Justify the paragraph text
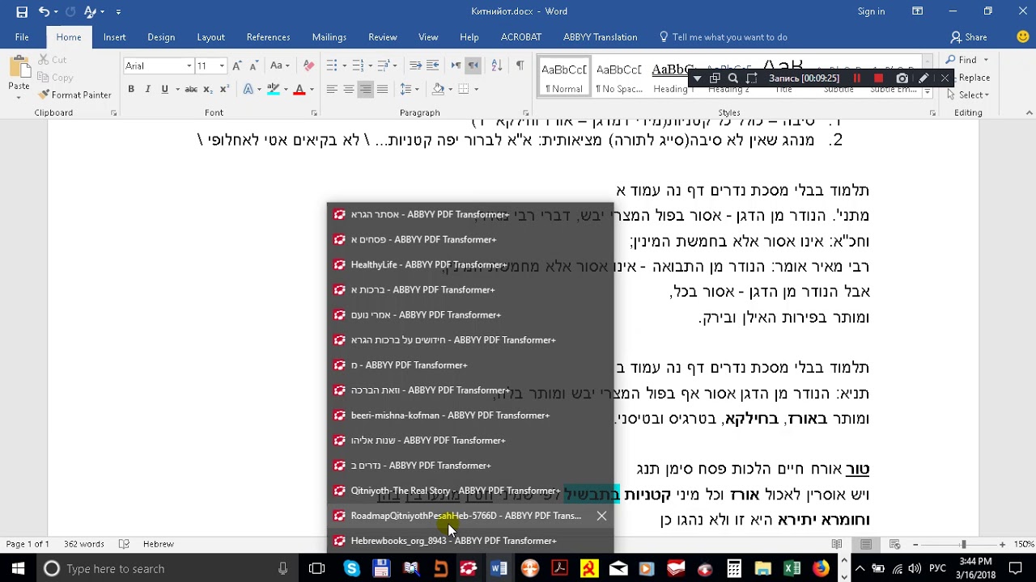Screen dimensions: 1036x582 pyautogui.click(x=382, y=89)
